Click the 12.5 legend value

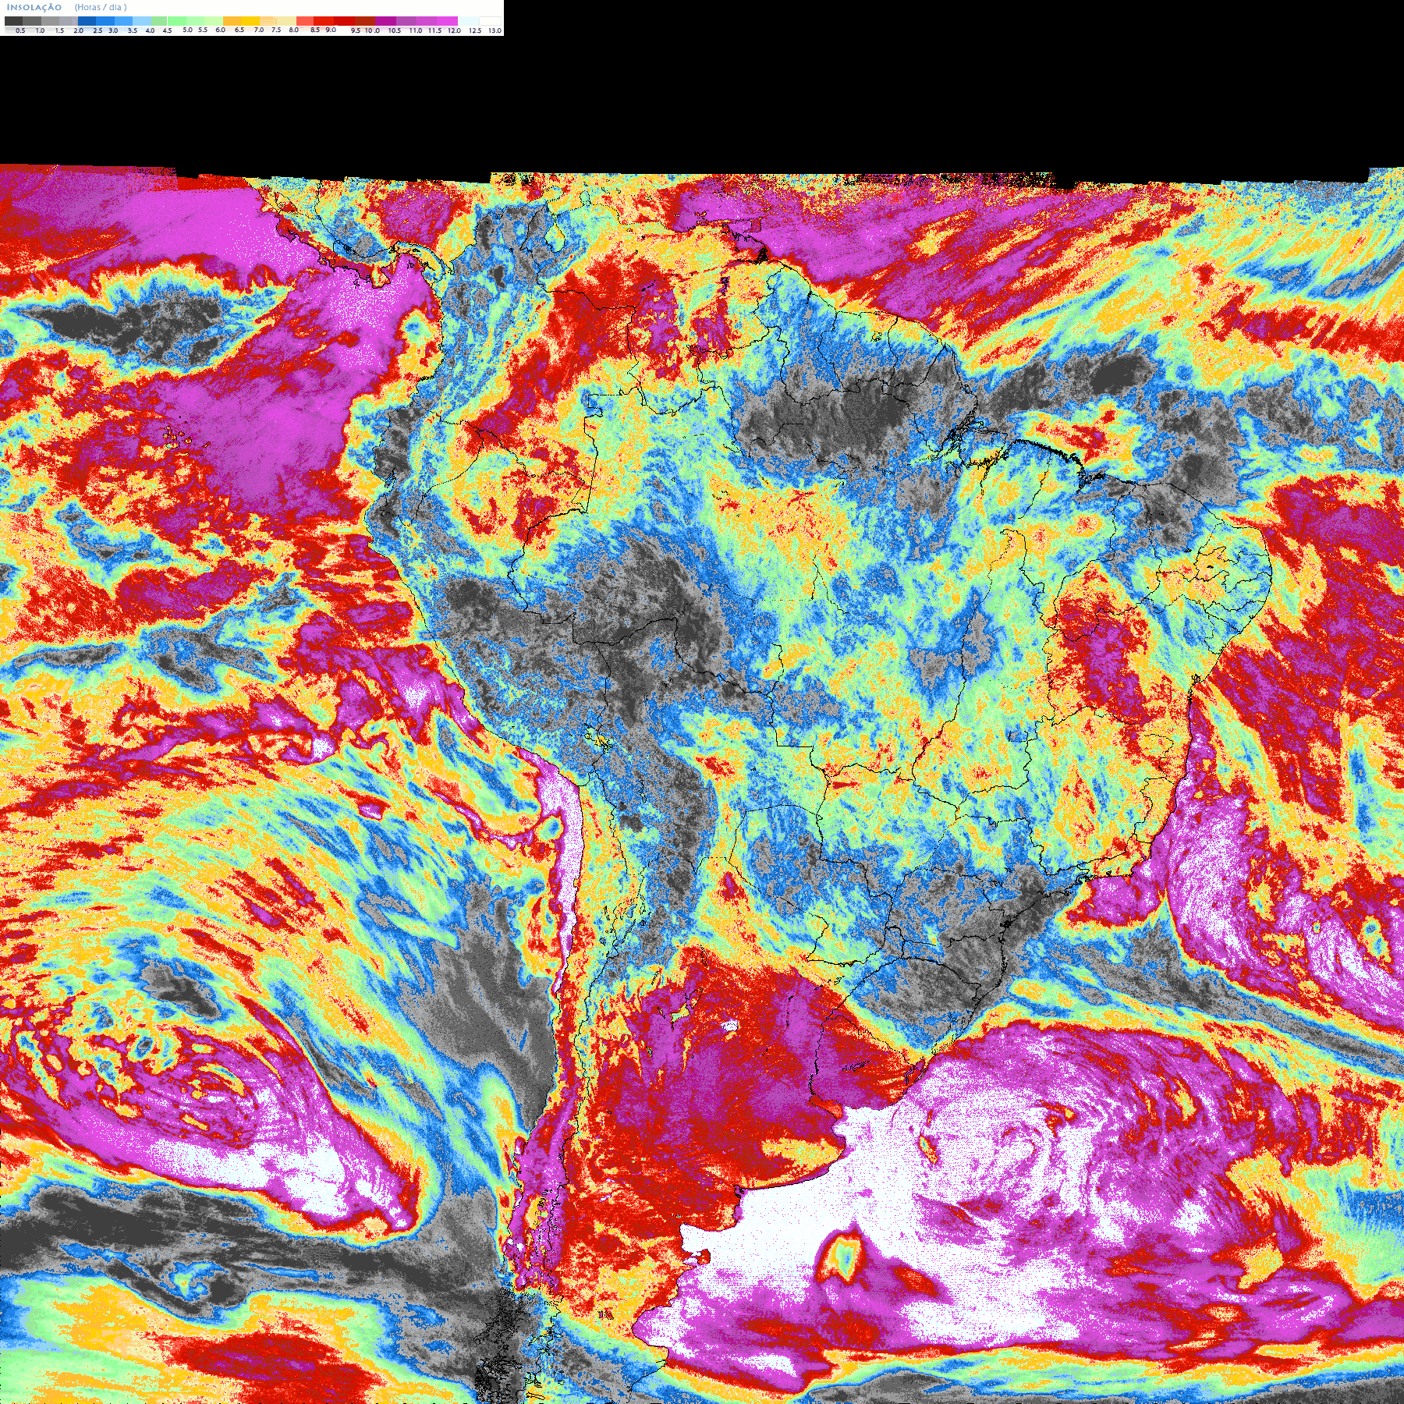click(x=475, y=30)
